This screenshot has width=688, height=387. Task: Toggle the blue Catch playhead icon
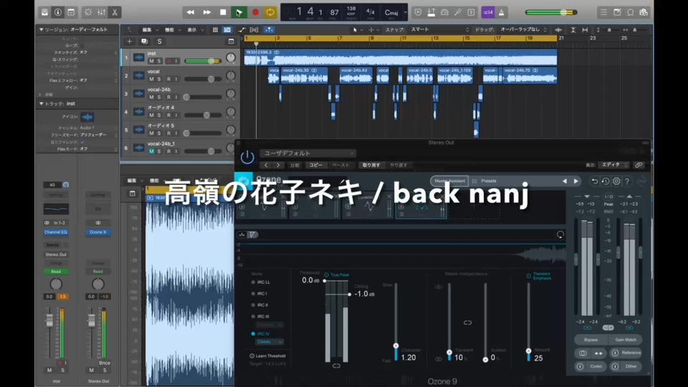click(269, 30)
